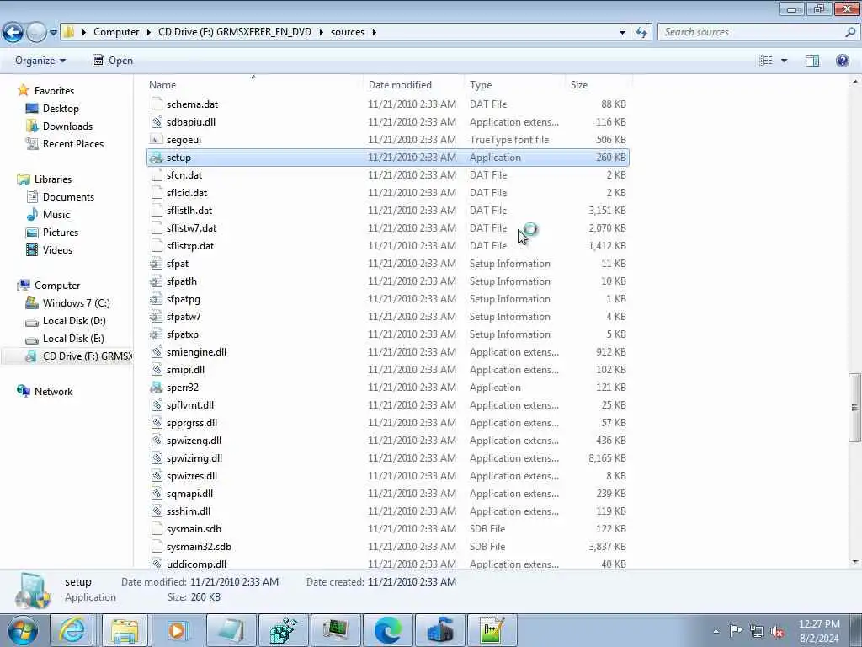862x647 pixels.
Task: Click the Back navigation arrow button
Action: tap(13, 33)
